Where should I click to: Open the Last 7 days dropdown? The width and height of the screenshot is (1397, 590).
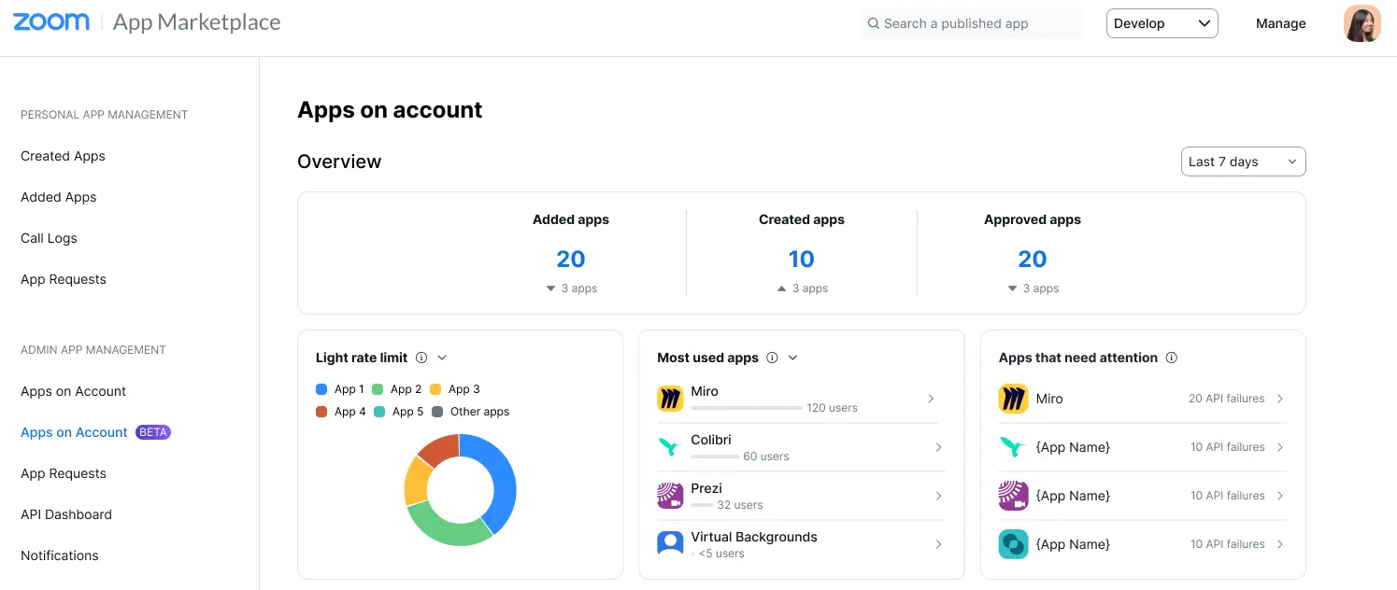click(1243, 161)
